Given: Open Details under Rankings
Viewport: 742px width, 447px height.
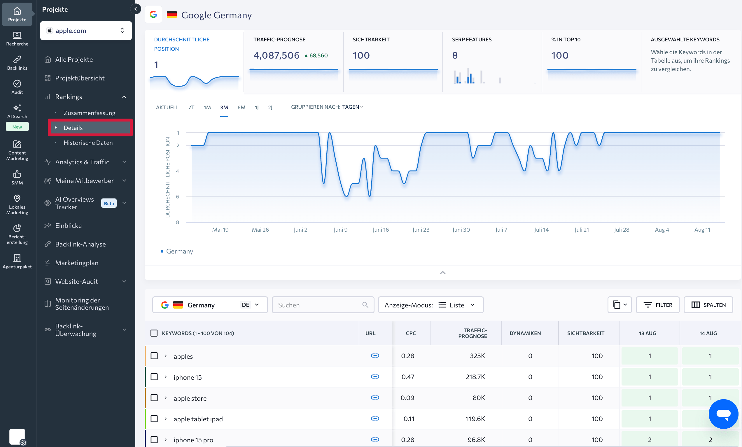Looking at the screenshot, I should click(x=90, y=128).
